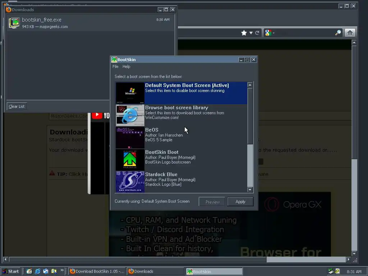Launch Internet Explorer from Quick Launch

pos(37,271)
